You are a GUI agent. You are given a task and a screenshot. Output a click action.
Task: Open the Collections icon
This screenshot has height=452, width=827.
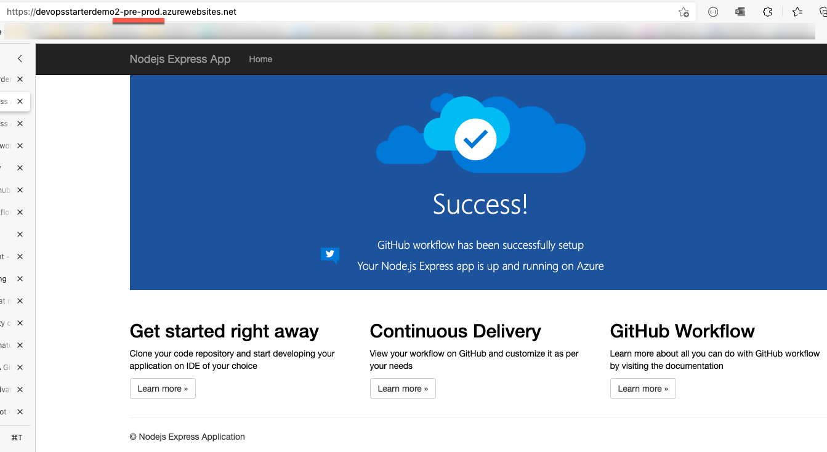click(823, 12)
